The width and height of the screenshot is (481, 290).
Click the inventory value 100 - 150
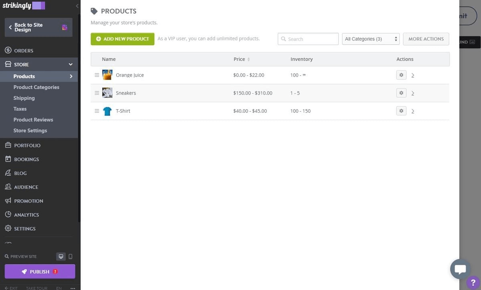click(x=301, y=111)
